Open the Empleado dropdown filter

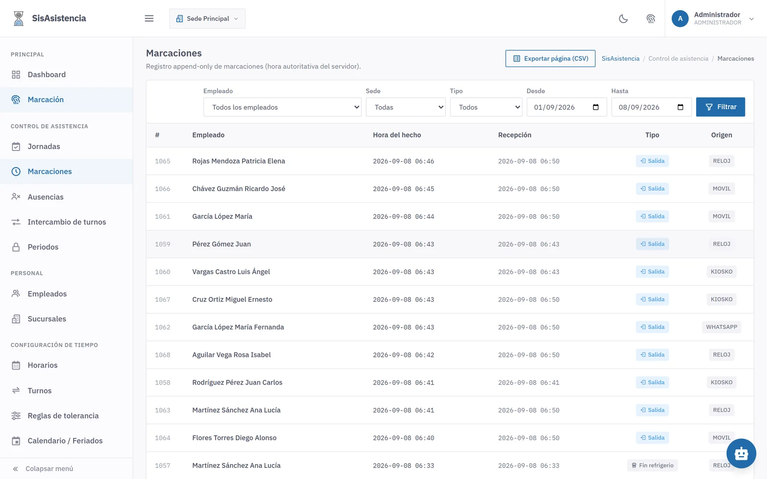(282, 107)
